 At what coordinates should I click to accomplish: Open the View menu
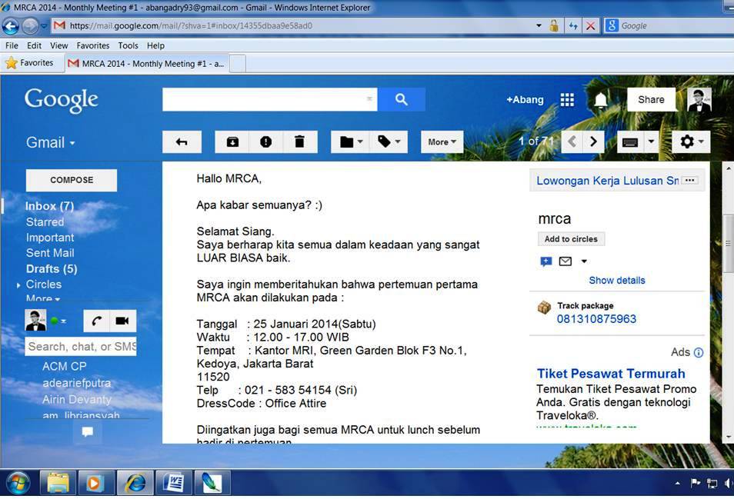(x=59, y=45)
